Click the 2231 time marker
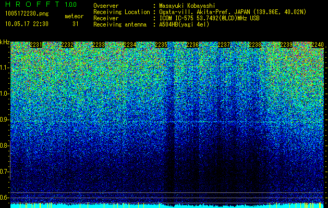328x208 pixels. point(36,45)
